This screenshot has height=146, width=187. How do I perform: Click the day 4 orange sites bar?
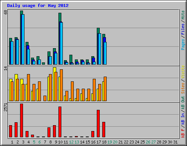(28, 88)
